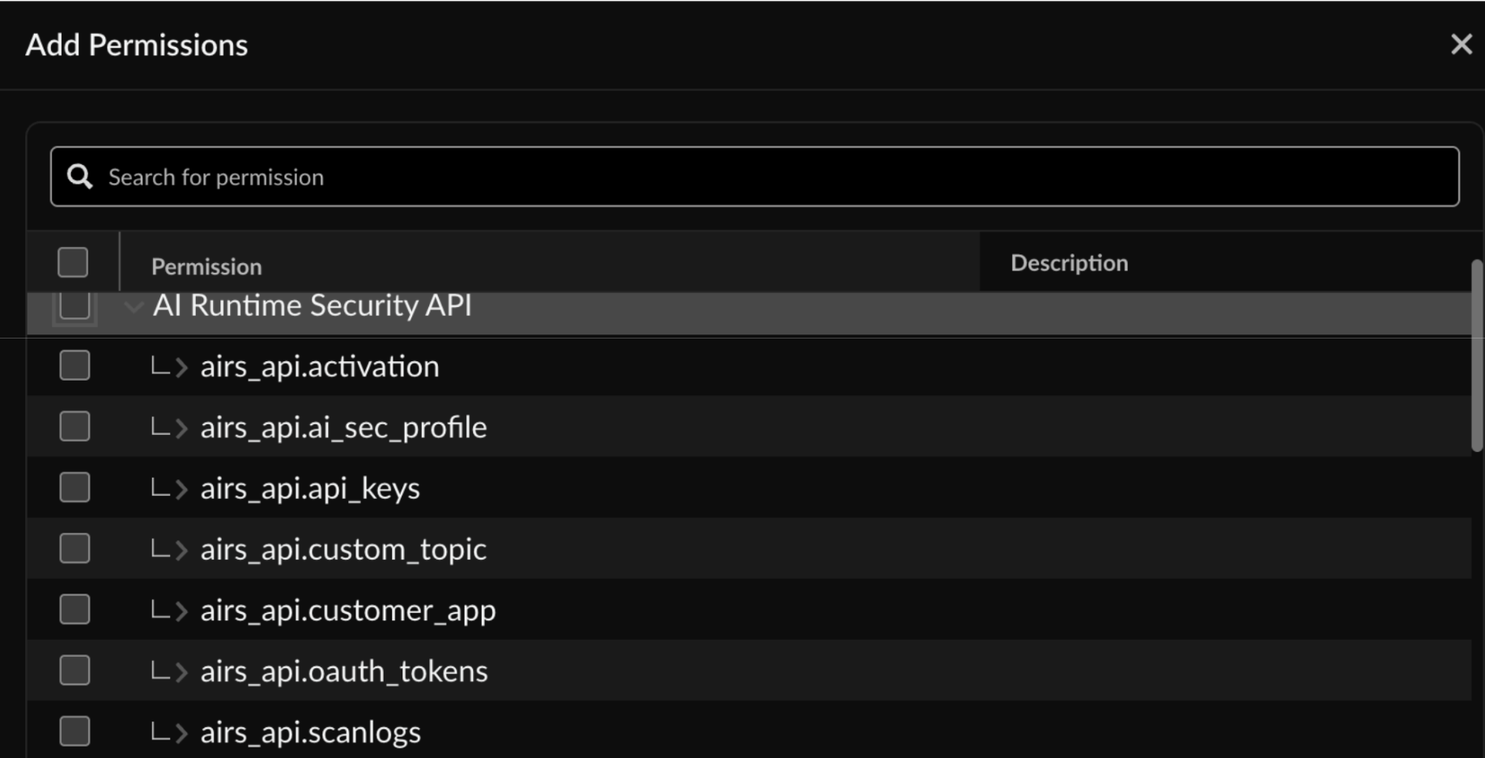Viewport: 1485px width, 758px height.
Task: Expand the airs_api.custom_topic permission
Action: tap(181, 549)
